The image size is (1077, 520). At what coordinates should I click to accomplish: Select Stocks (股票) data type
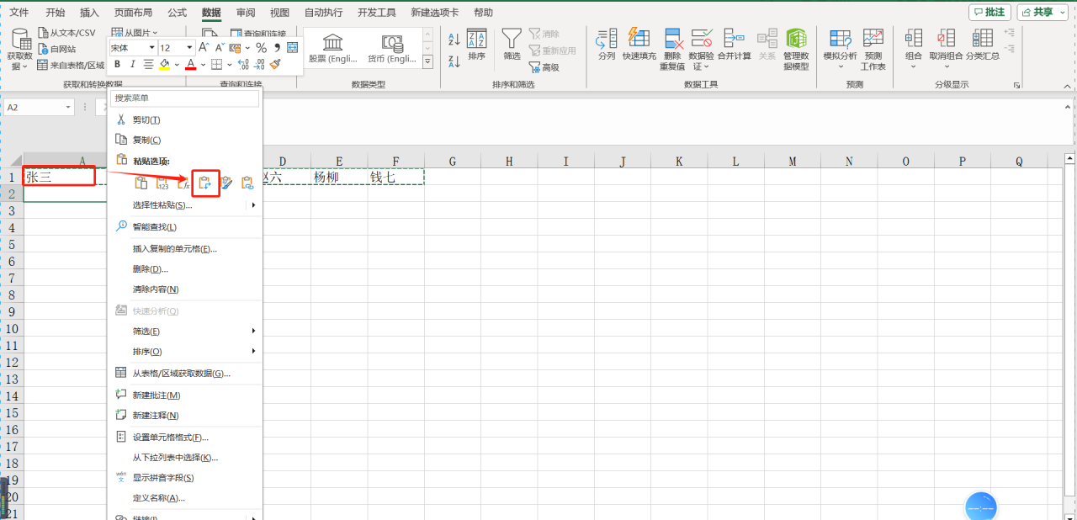(333, 48)
